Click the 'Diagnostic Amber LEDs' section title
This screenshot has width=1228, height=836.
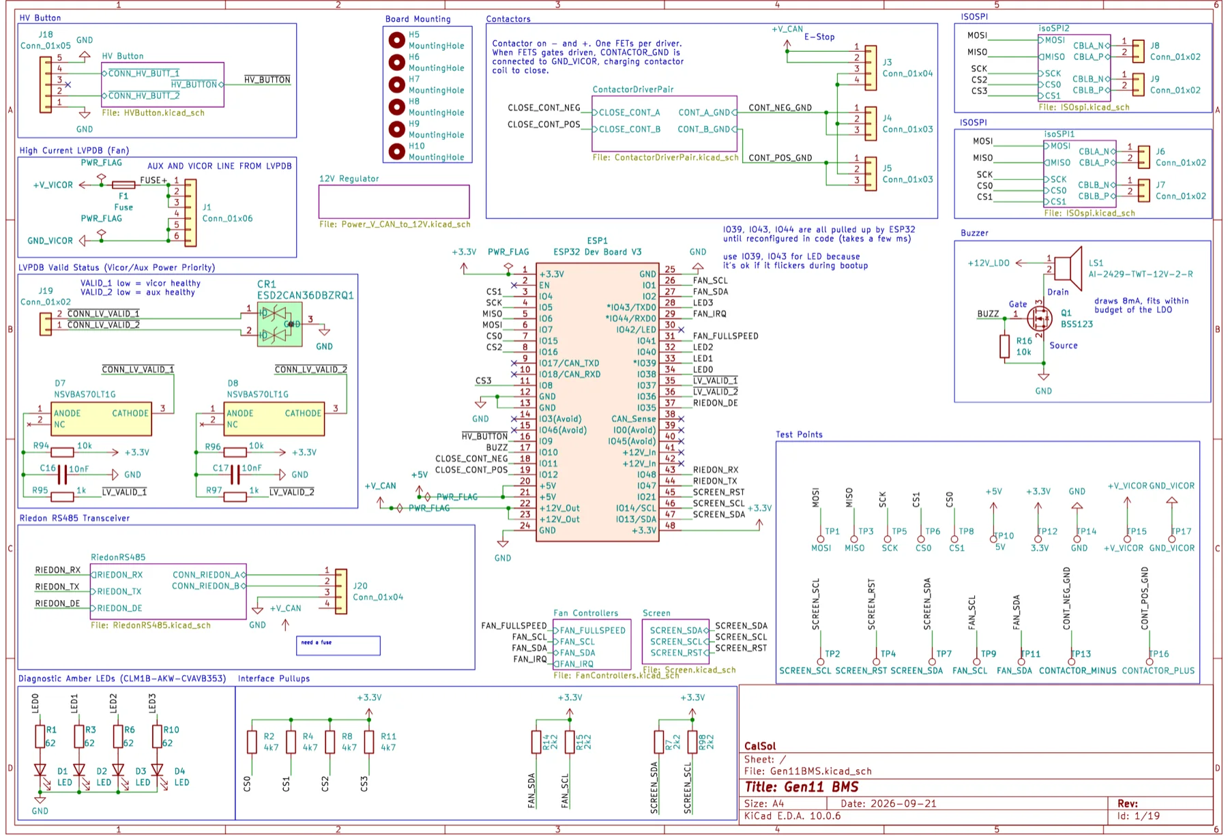point(122,678)
